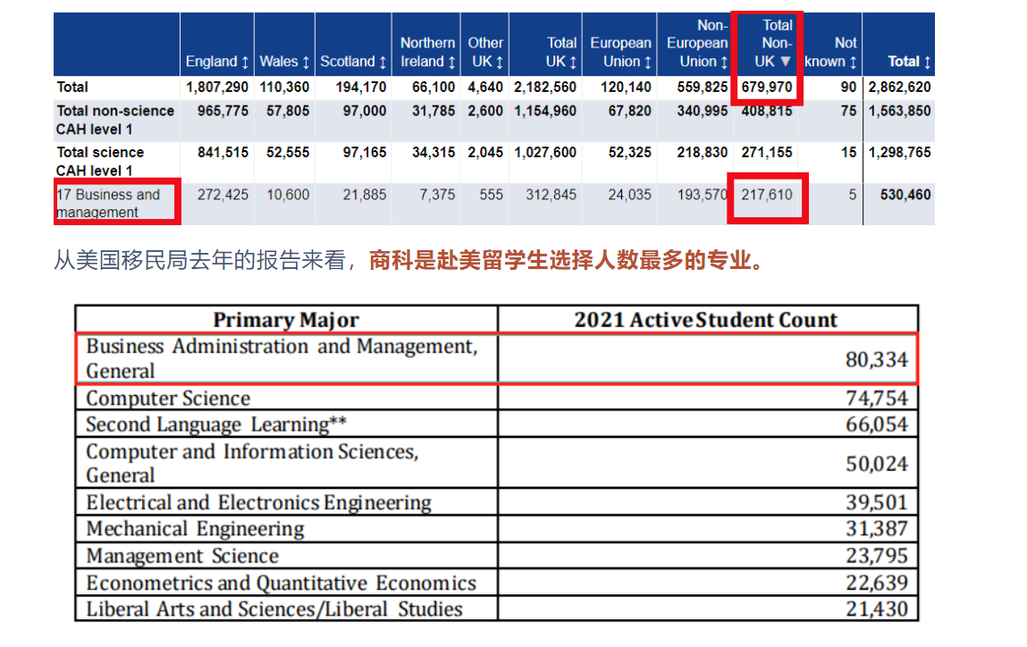Click the Wales column sort arrows
Screen dimensions: 1027x647
click(x=306, y=62)
